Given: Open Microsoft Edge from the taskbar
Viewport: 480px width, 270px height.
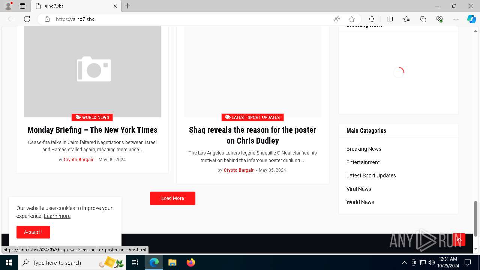Looking at the screenshot, I should coord(154,262).
